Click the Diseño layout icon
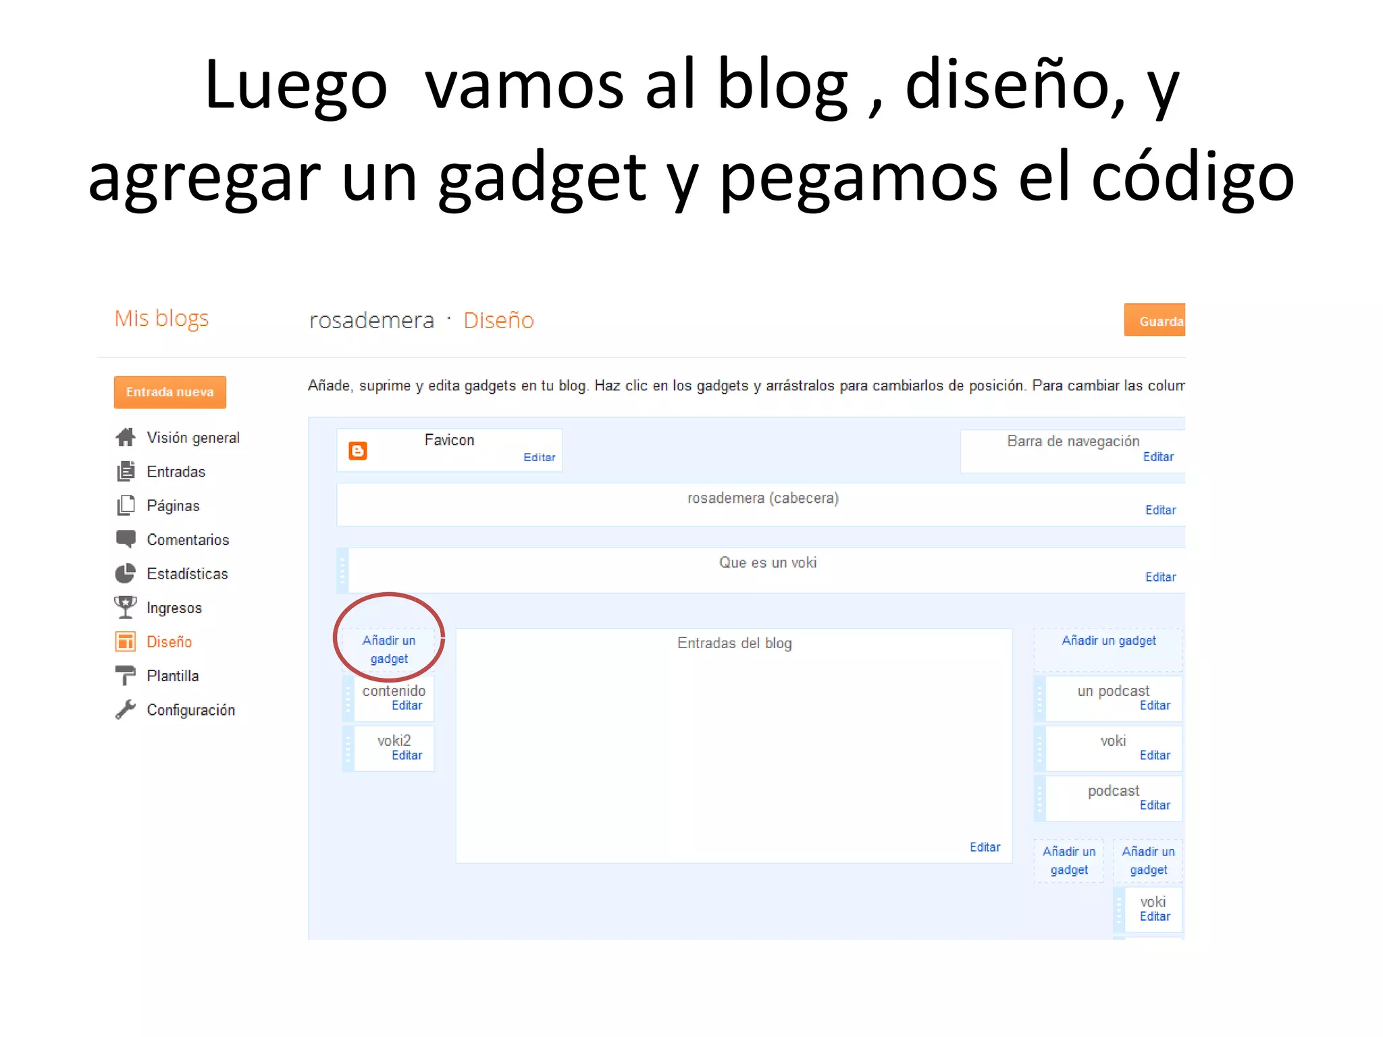Image resolution: width=1383 pixels, height=1037 pixels. tap(126, 641)
